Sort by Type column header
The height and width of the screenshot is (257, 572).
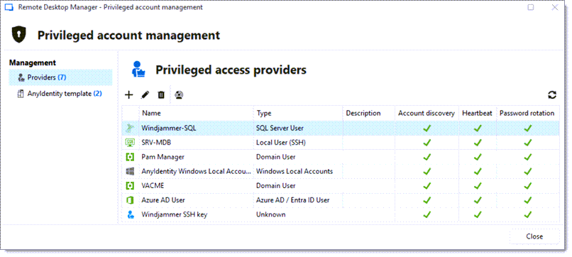coord(297,113)
